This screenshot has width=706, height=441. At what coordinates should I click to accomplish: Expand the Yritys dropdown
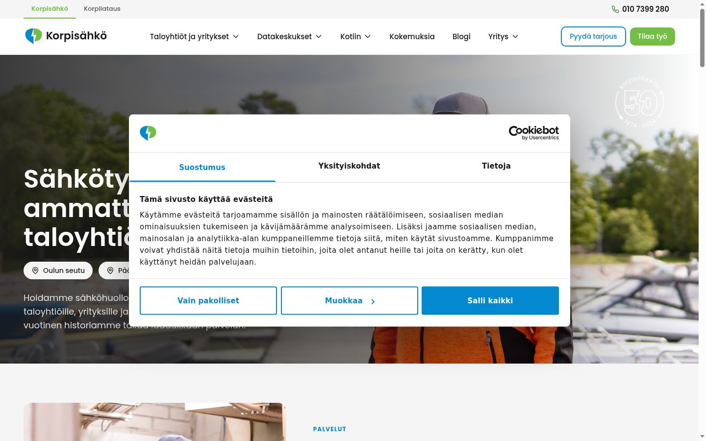(503, 36)
